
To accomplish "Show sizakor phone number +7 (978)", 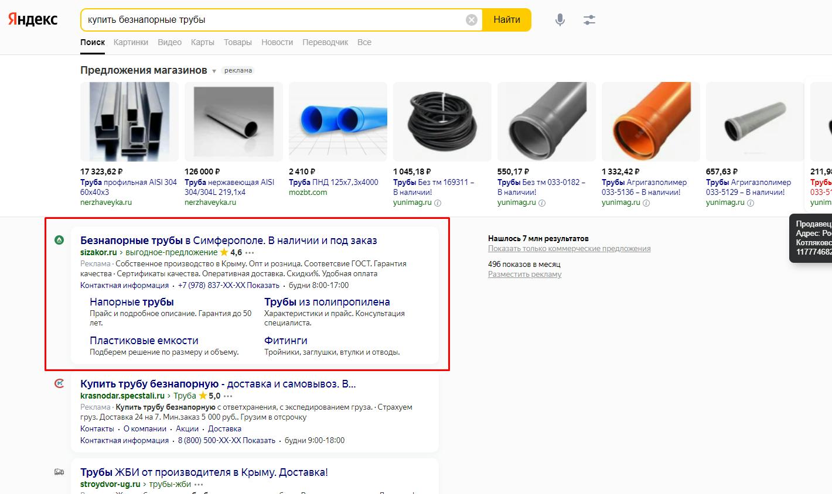I will coord(229,286).
